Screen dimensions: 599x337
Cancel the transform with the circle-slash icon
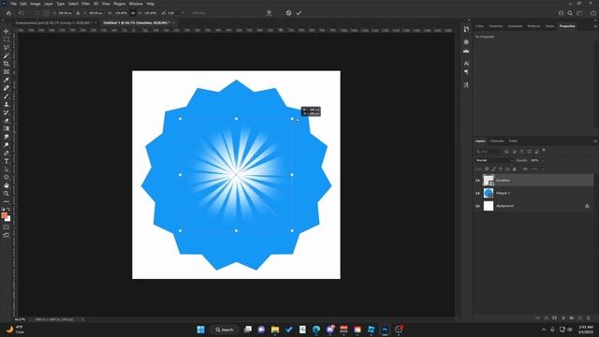click(288, 13)
